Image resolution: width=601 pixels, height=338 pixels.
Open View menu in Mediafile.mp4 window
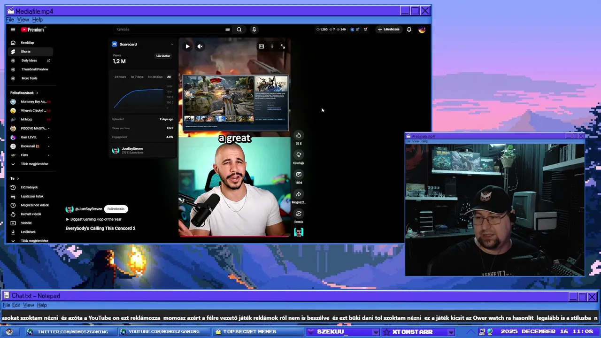[x=23, y=20]
